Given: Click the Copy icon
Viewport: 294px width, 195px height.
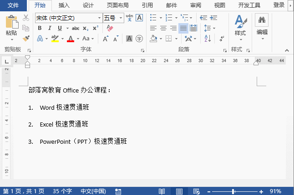Looking at the screenshot, I should 26,28.
